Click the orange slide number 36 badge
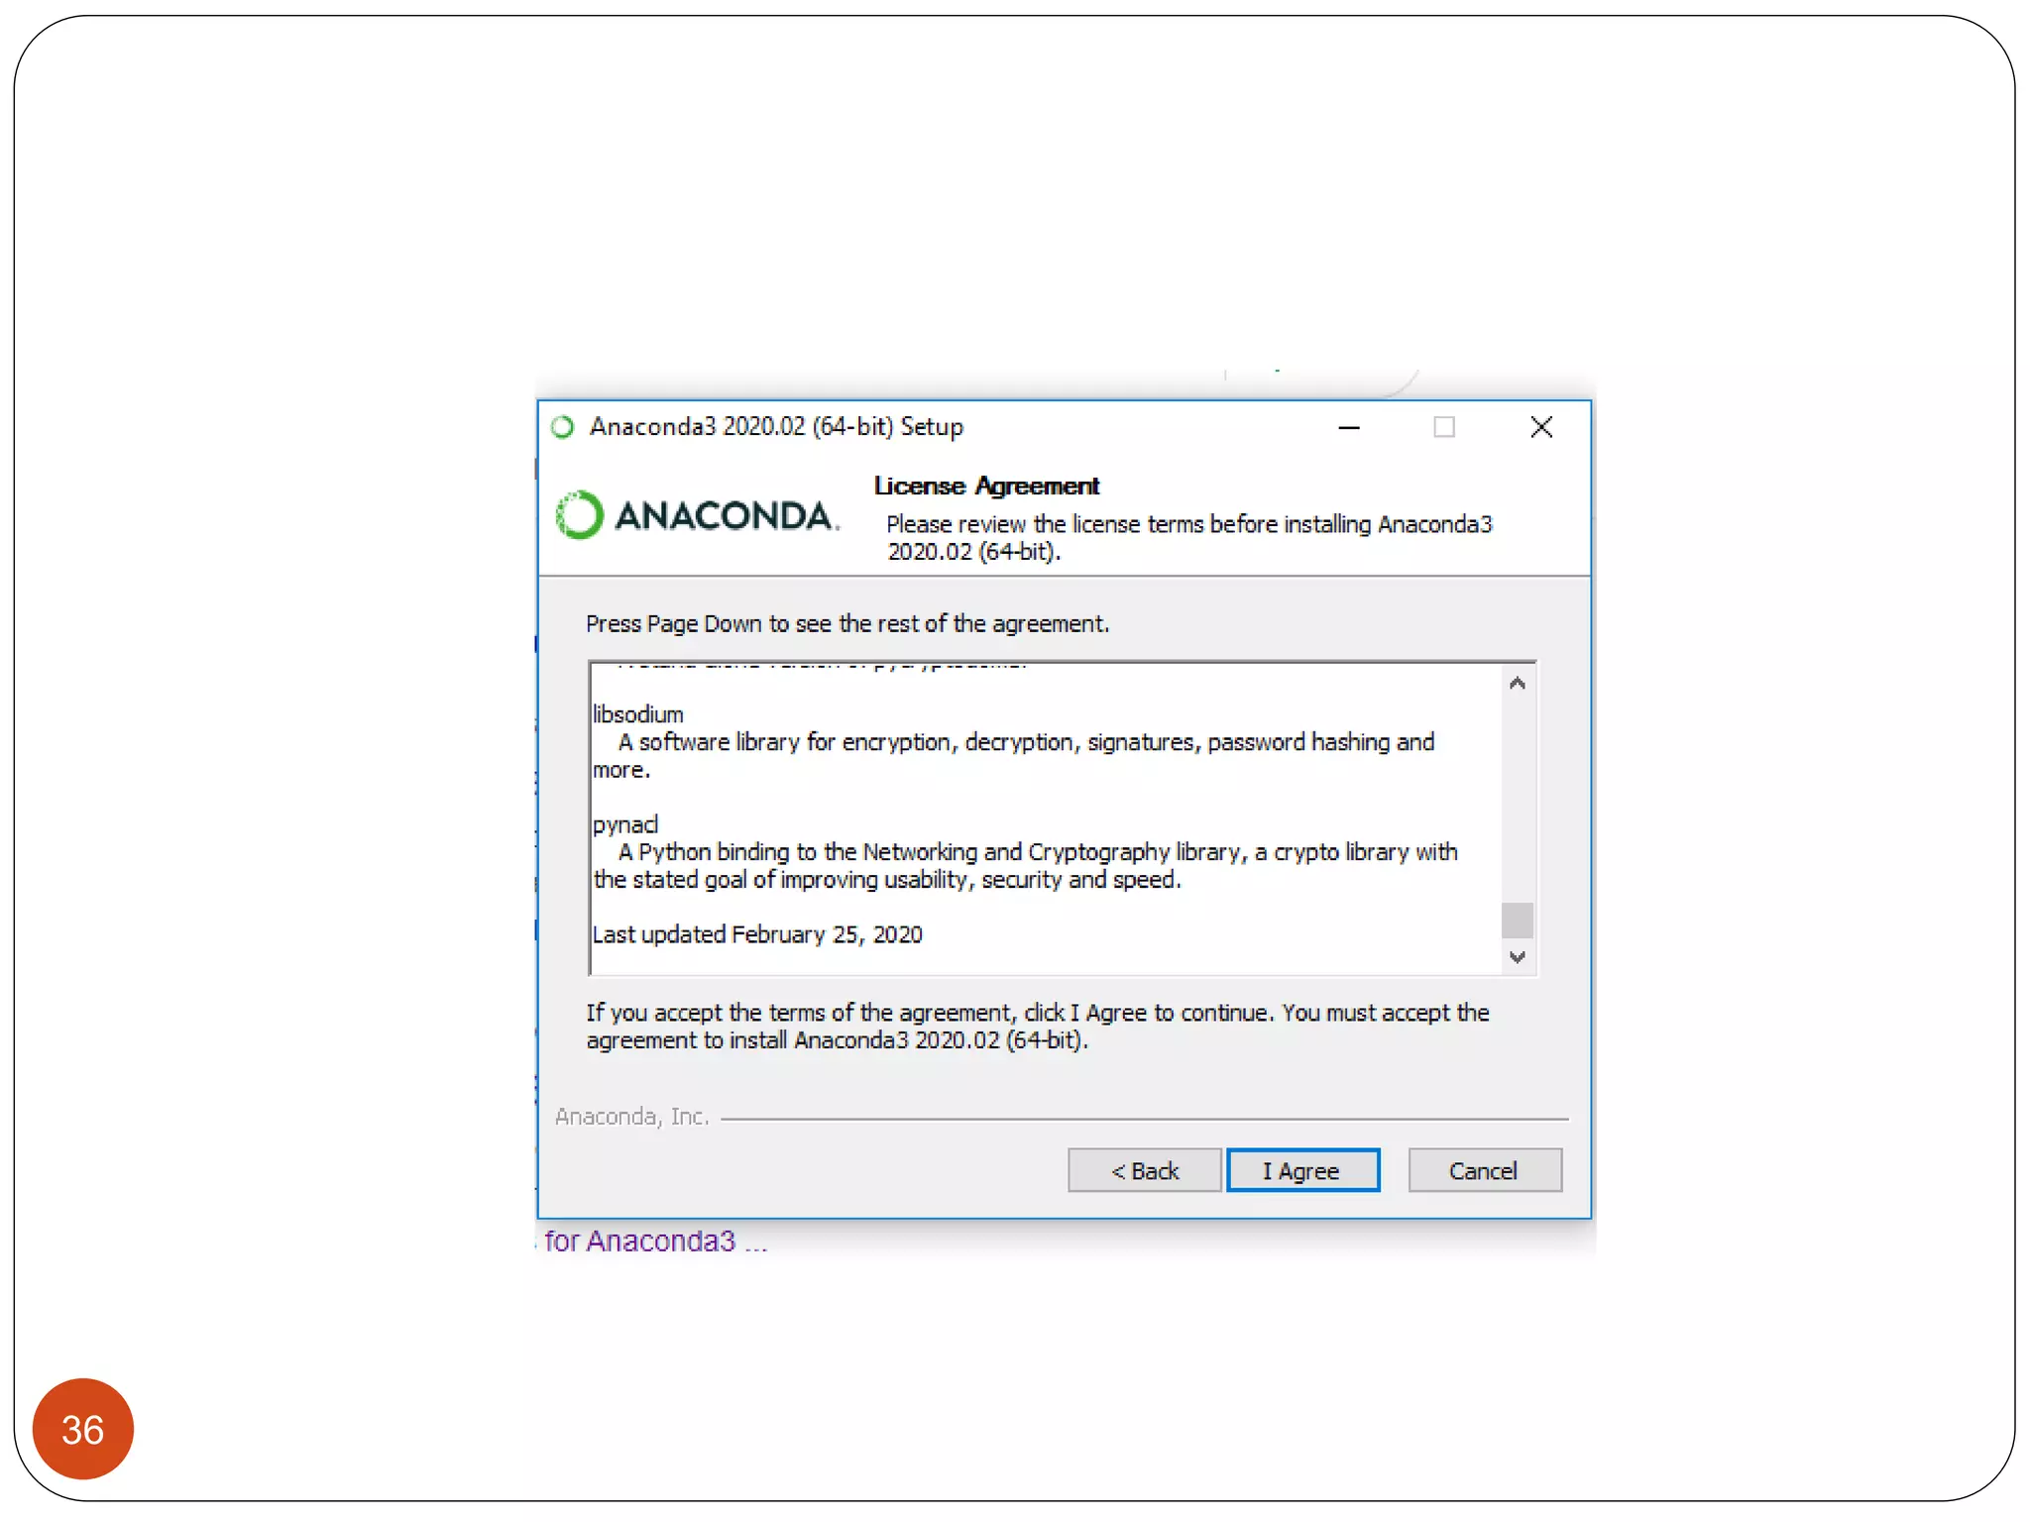 point(83,1429)
